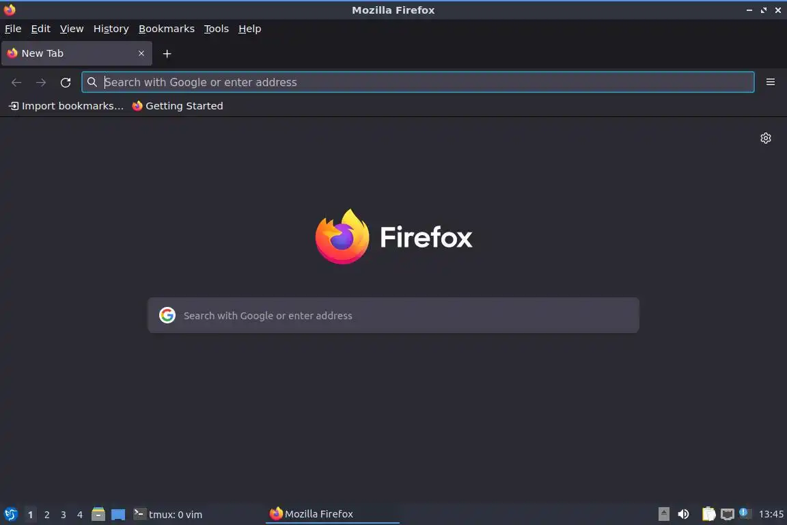The width and height of the screenshot is (787, 525).
Task: Click the update notifier tray icon
Action: click(x=745, y=513)
